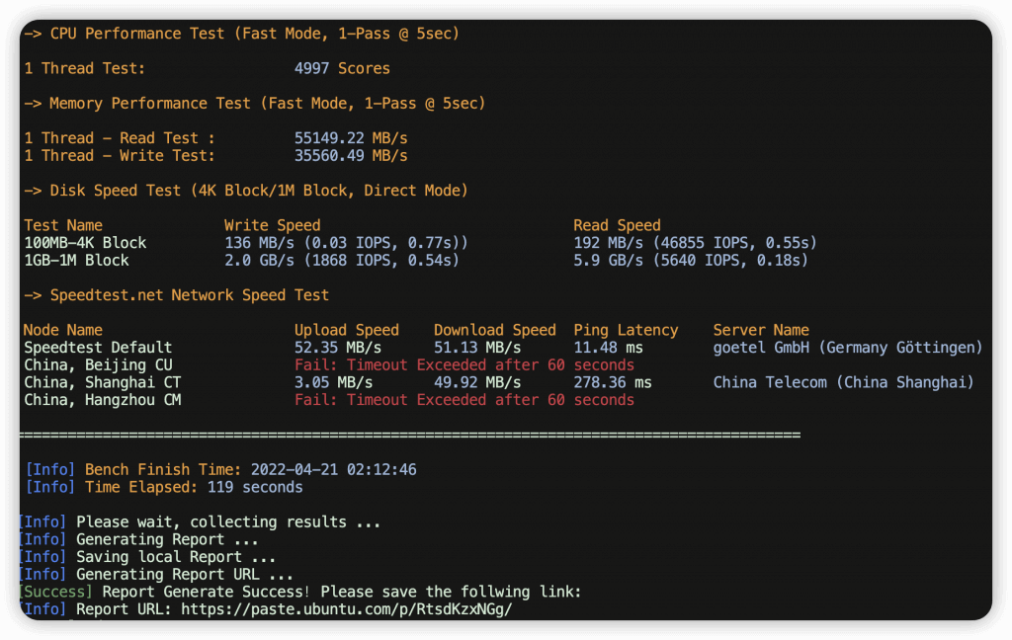Click the Disk Speed Test heading
Viewport: 1012px width, 640px height.
point(245,191)
